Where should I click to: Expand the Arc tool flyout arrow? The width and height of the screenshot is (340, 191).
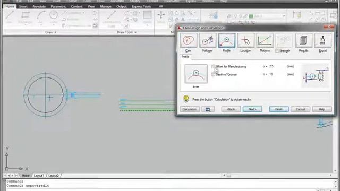click(x=41, y=25)
